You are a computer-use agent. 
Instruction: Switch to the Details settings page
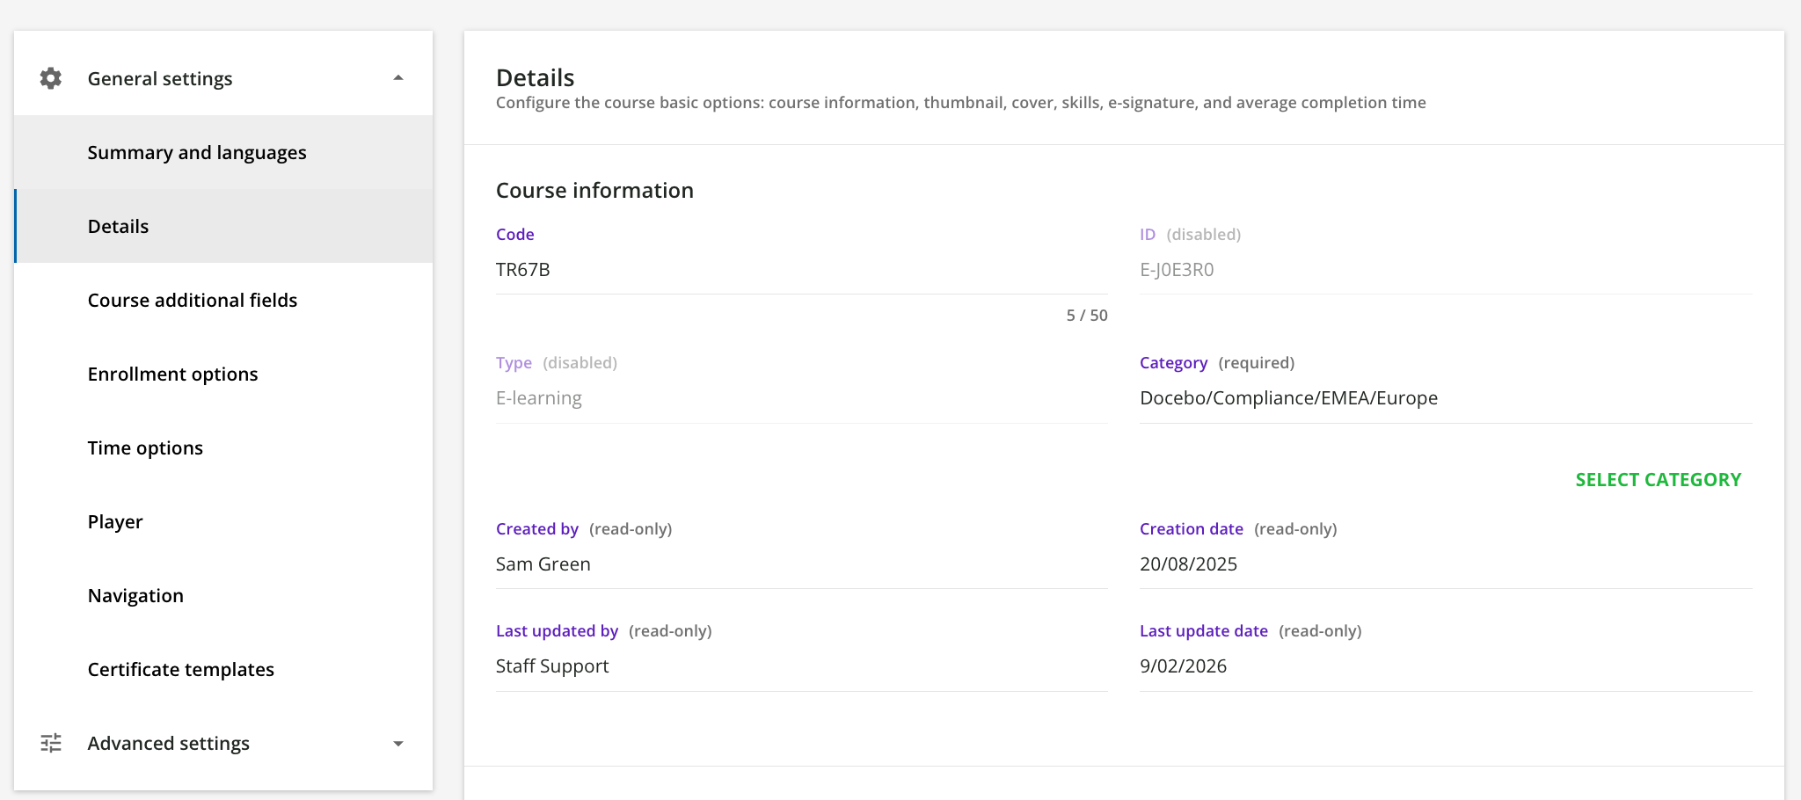pos(118,225)
